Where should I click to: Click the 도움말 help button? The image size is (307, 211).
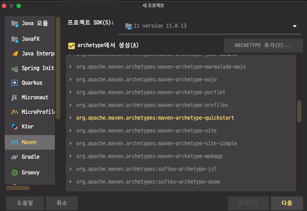pyautogui.click(x=25, y=203)
